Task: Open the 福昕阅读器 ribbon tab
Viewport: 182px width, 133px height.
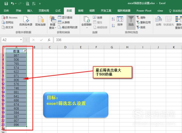Action: coord(124,11)
